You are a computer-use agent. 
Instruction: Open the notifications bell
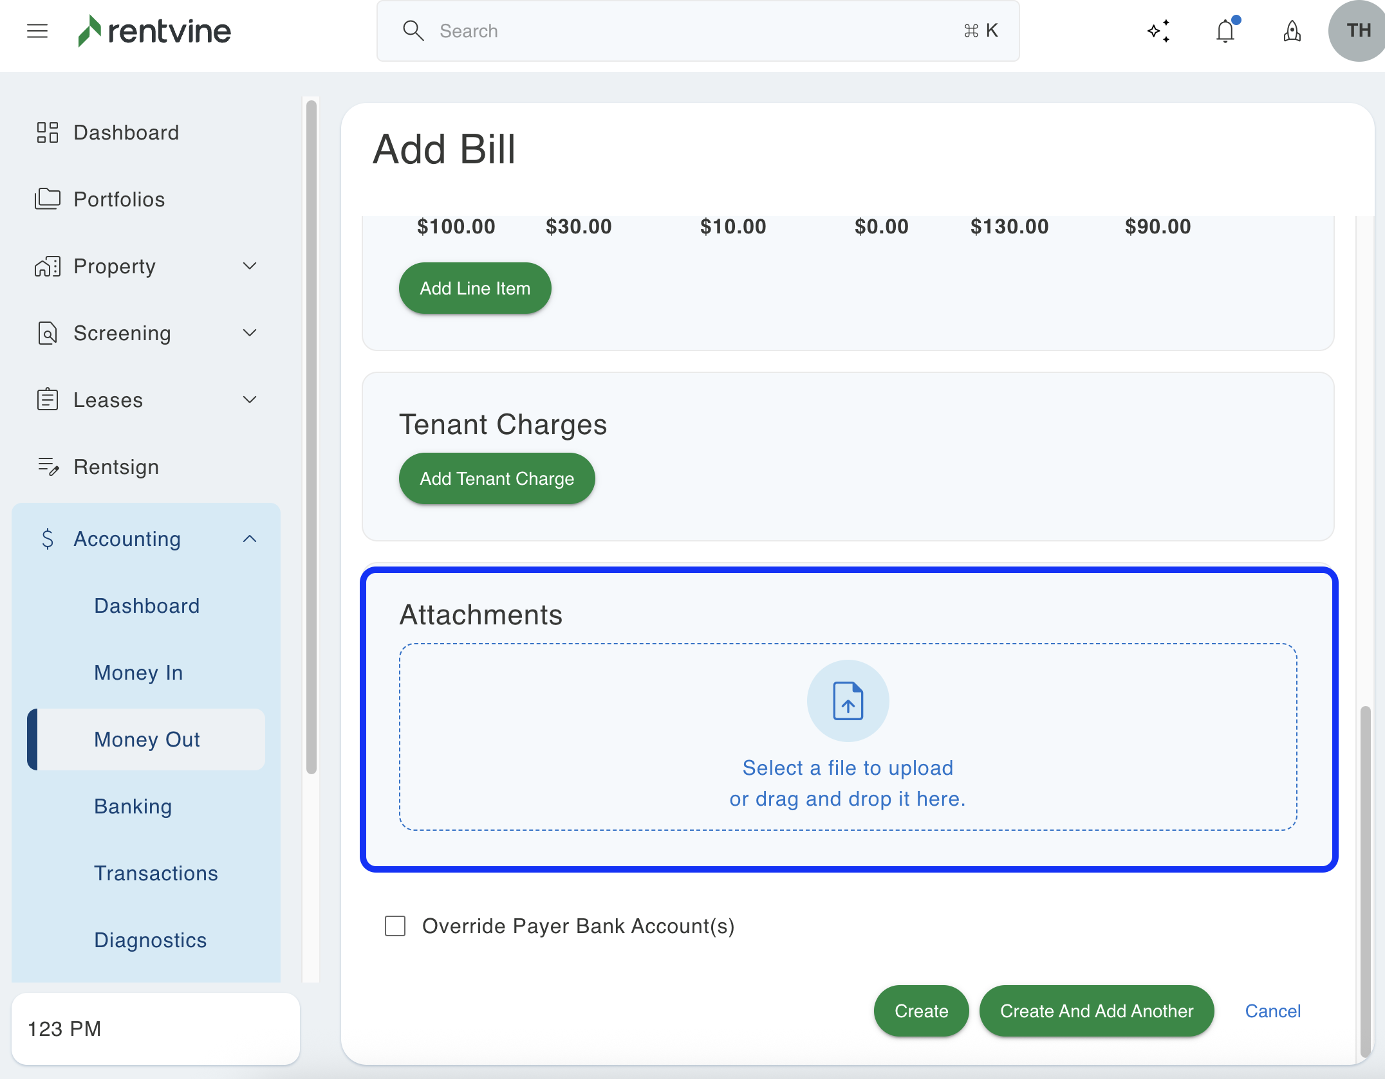(1225, 31)
